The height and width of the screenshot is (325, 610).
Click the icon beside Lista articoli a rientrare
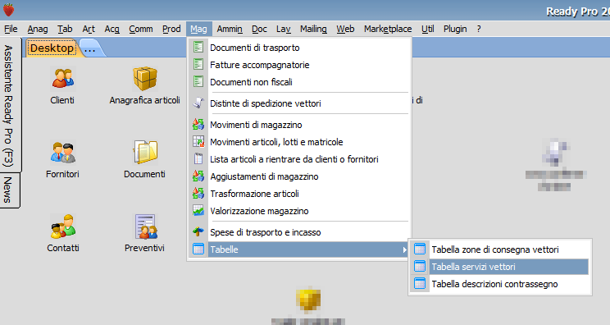(198, 158)
